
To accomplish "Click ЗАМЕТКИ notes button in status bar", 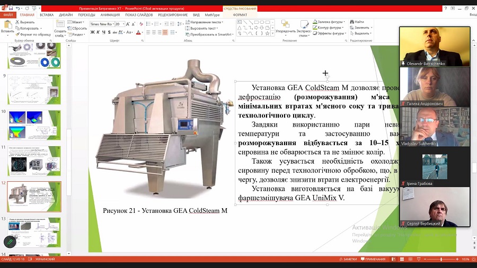I will coord(348,259).
